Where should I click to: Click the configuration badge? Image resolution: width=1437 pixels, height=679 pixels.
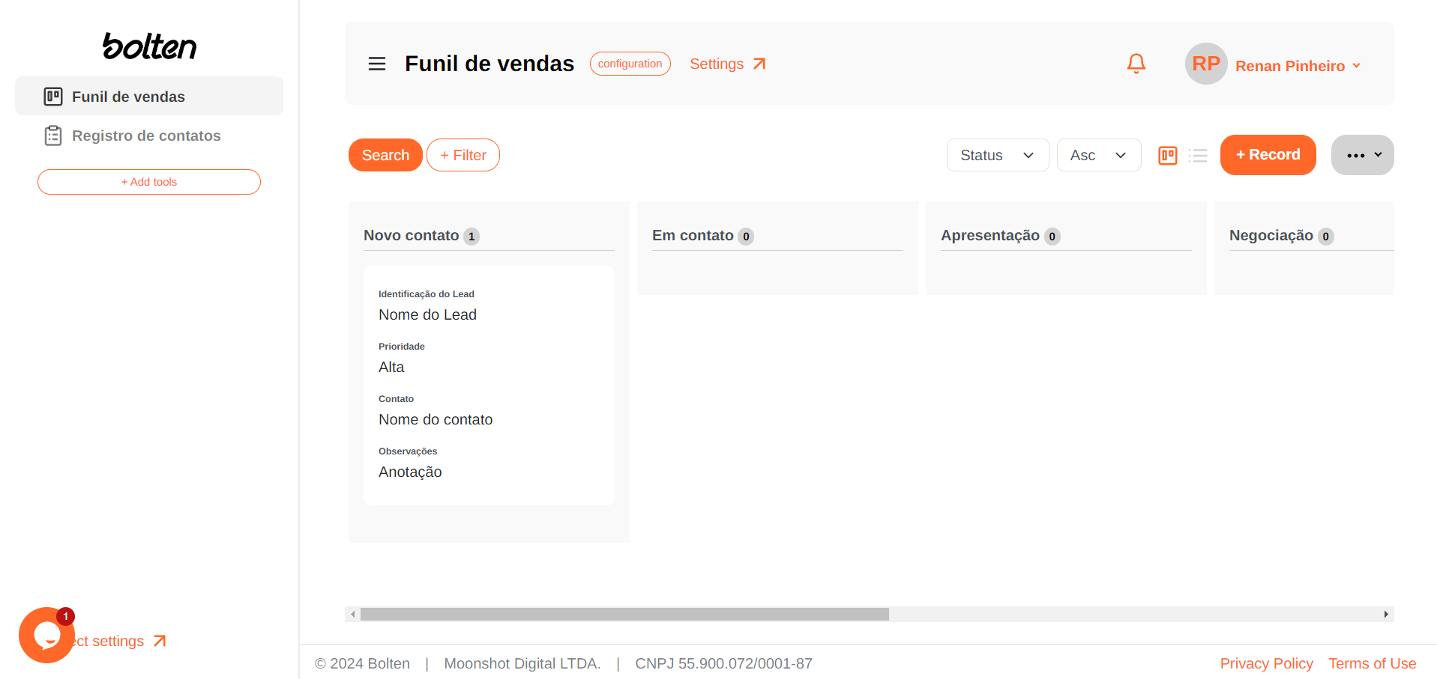pos(630,64)
